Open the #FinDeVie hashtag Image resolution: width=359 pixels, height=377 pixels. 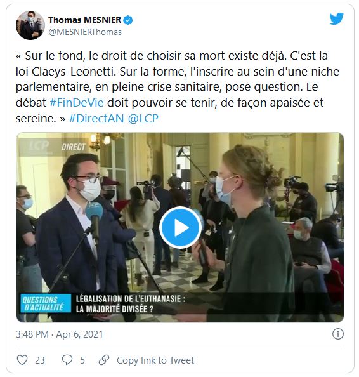pyautogui.click(x=77, y=103)
